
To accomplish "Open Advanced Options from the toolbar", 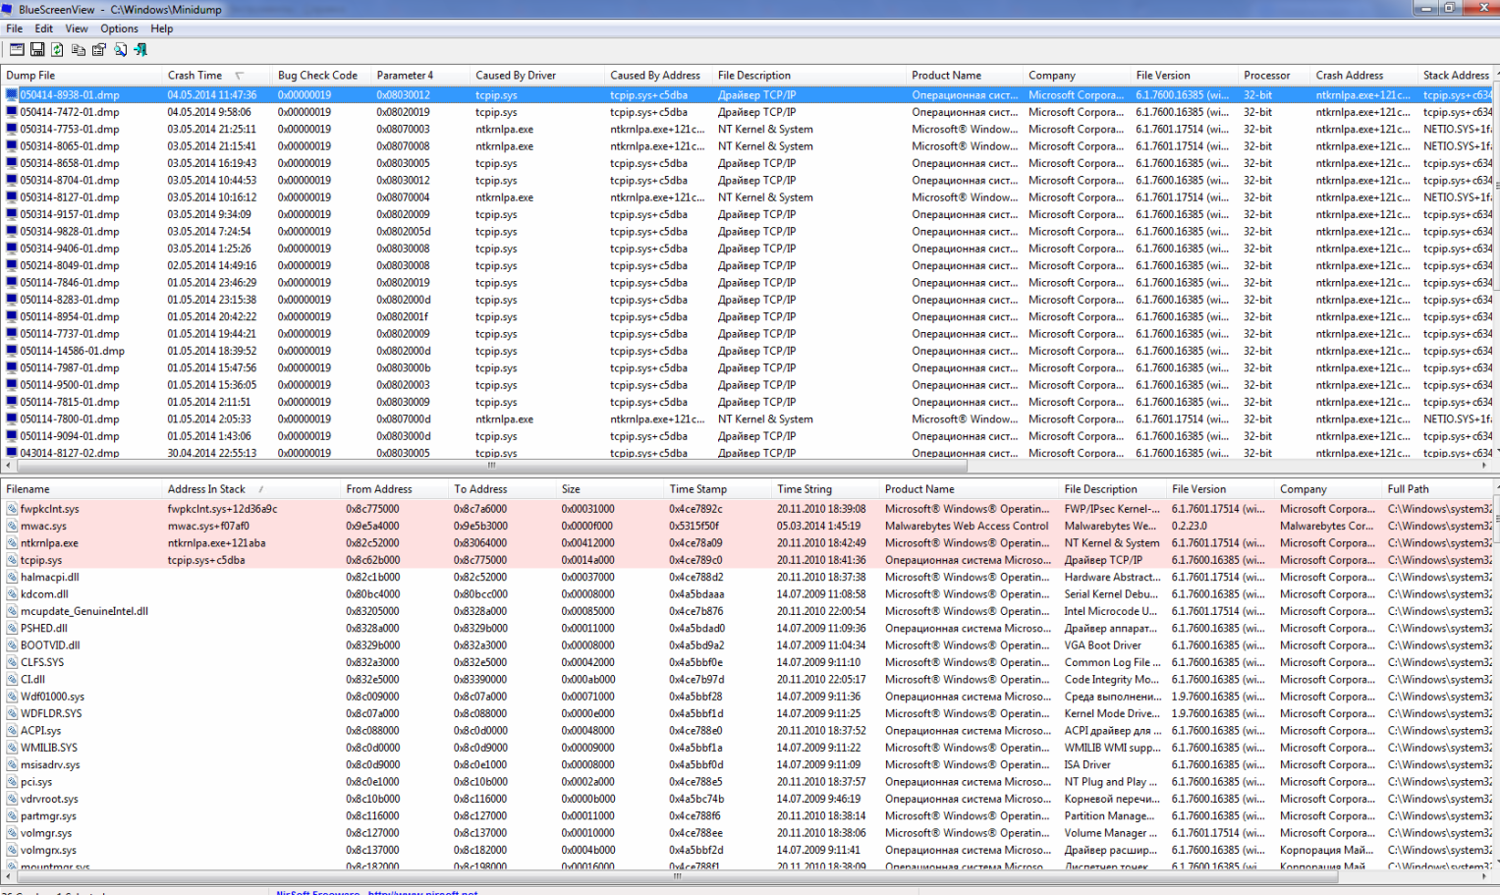I will tap(17, 49).
